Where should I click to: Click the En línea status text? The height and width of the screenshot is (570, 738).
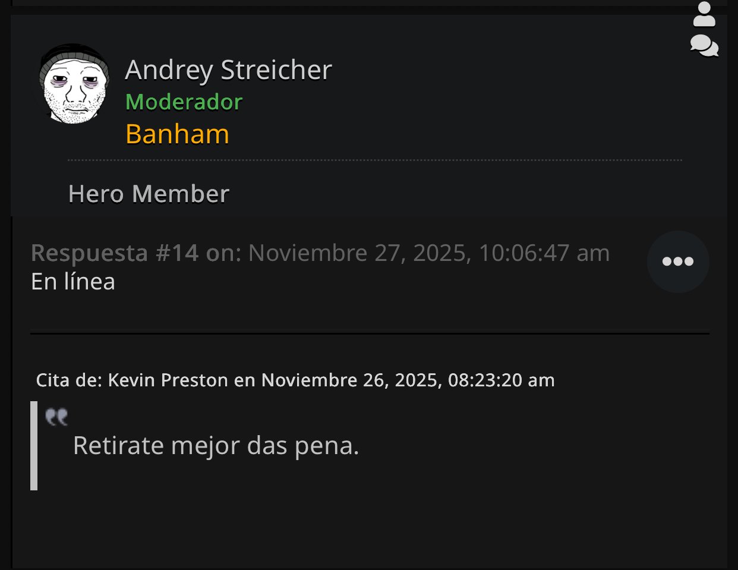click(73, 282)
